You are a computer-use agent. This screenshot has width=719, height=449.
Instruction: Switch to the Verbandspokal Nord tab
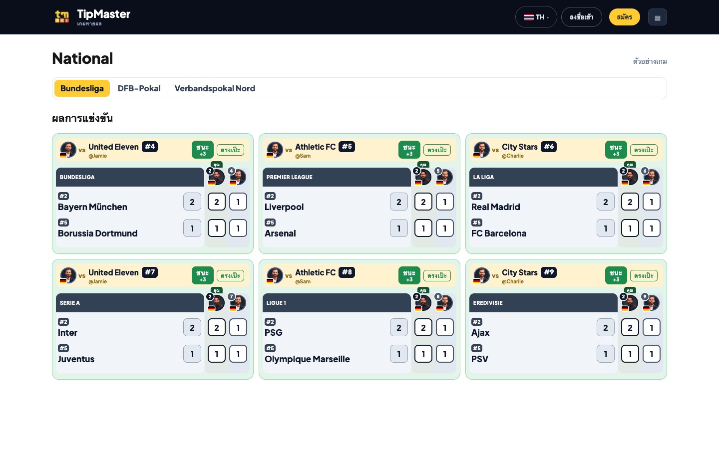(x=215, y=88)
